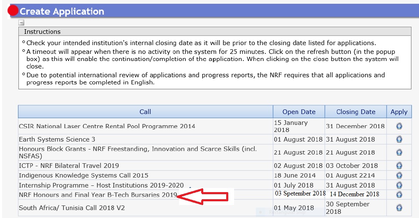The image size is (419, 218).
Task: Apply to ICTP - NRF Bilateral Travel 2019
Action: (x=399, y=166)
